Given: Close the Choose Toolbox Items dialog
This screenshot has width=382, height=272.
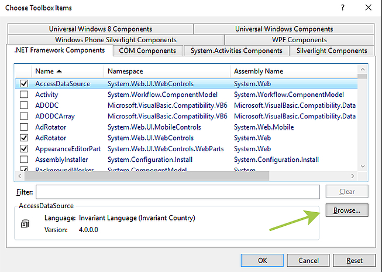Looking at the screenshot, I should 369,8.
